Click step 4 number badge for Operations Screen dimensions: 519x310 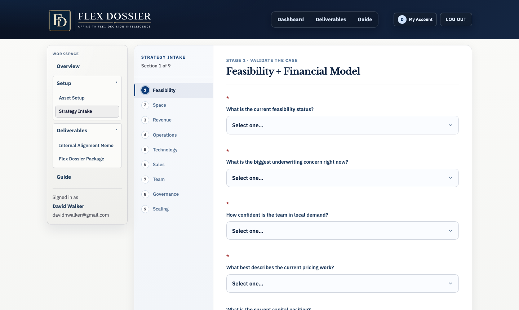pyautogui.click(x=145, y=135)
